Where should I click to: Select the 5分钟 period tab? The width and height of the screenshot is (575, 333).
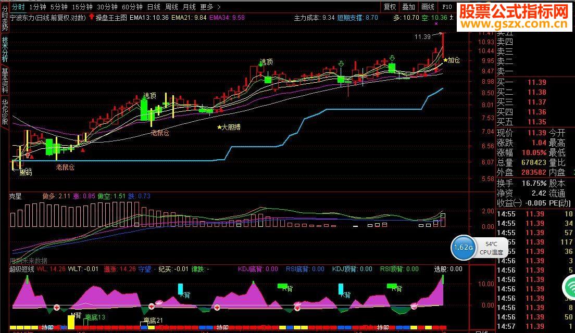(59, 7)
